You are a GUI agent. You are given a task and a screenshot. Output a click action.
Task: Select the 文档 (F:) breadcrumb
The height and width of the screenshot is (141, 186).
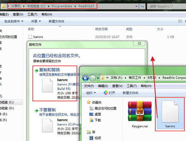pyautogui.click(x=116, y=78)
